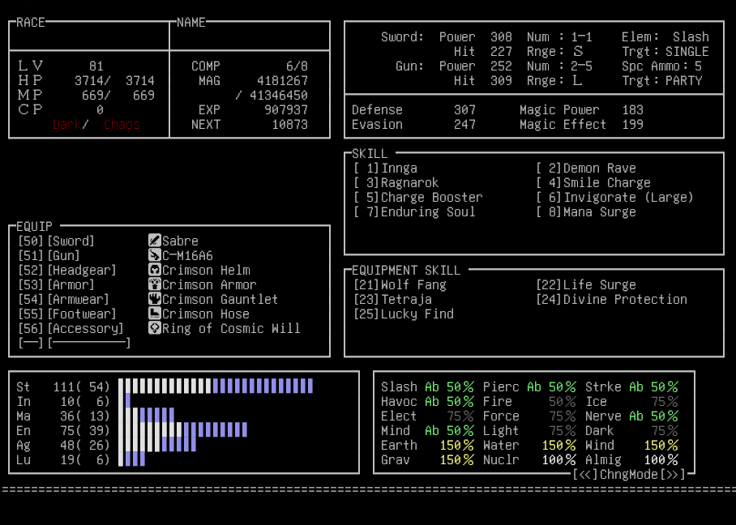
Task: Click the In intelligence stat bar
Action: [124, 401]
